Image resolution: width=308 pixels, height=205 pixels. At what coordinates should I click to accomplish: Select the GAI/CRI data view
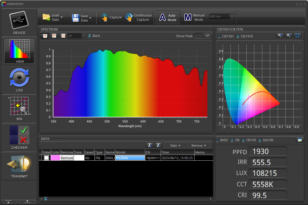click(x=260, y=140)
